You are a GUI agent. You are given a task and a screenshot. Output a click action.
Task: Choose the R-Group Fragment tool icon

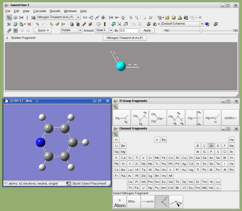pos(21,18)
